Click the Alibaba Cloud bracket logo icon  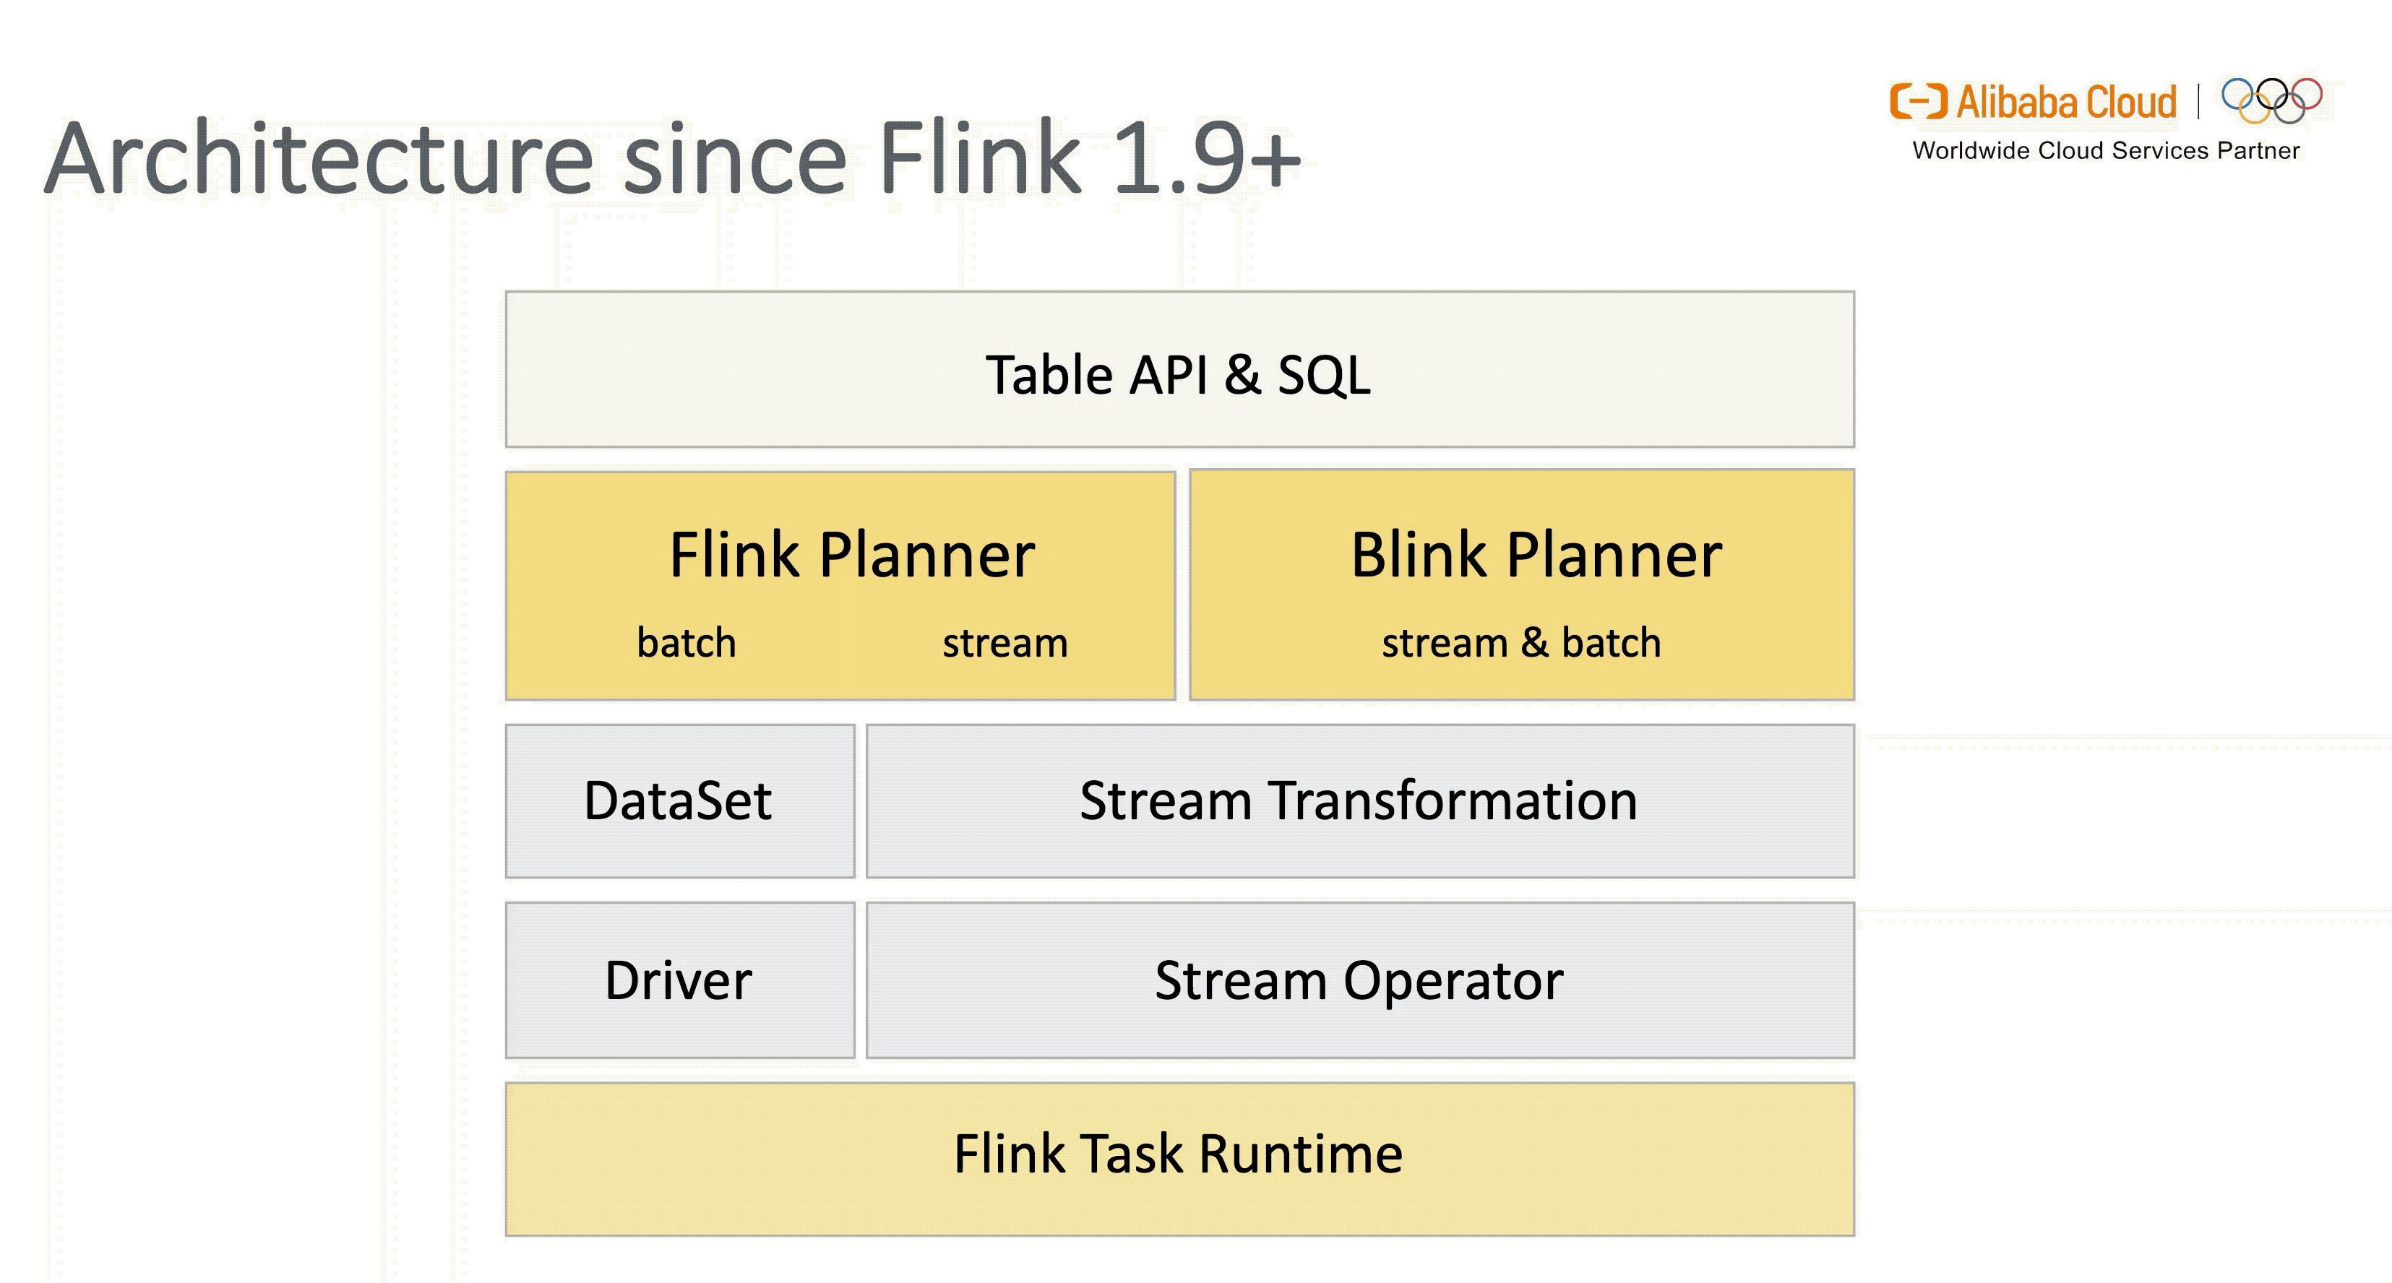pos(1919,101)
